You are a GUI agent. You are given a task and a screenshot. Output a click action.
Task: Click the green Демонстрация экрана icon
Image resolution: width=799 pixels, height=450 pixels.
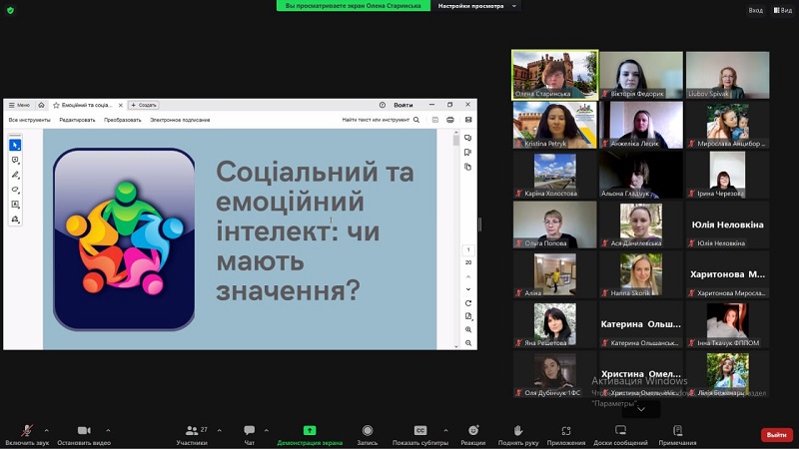(x=310, y=432)
